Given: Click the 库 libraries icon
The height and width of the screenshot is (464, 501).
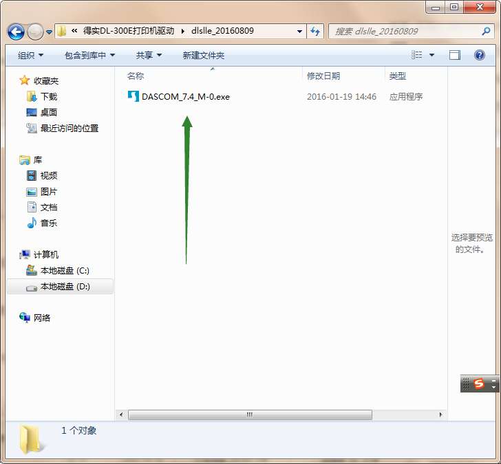Looking at the screenshot, I should tap(25, 159).
